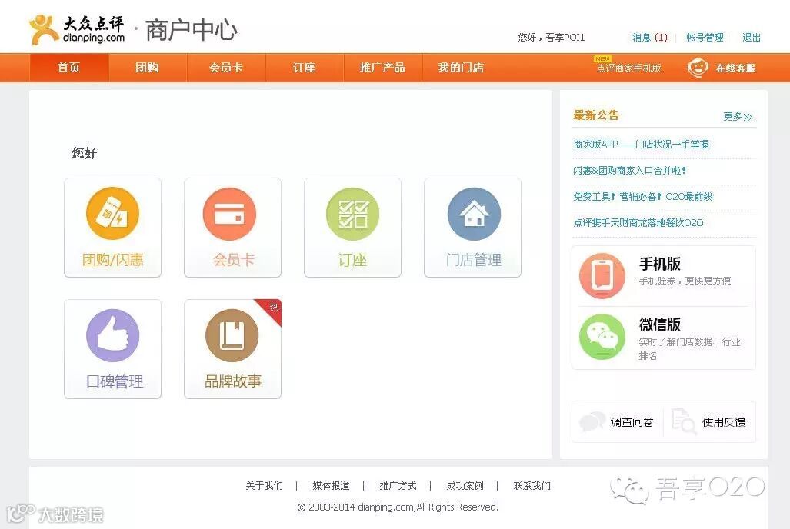The image size is (790, 529).
Task: Open footer link 关于我们
Action: [264, 486]
